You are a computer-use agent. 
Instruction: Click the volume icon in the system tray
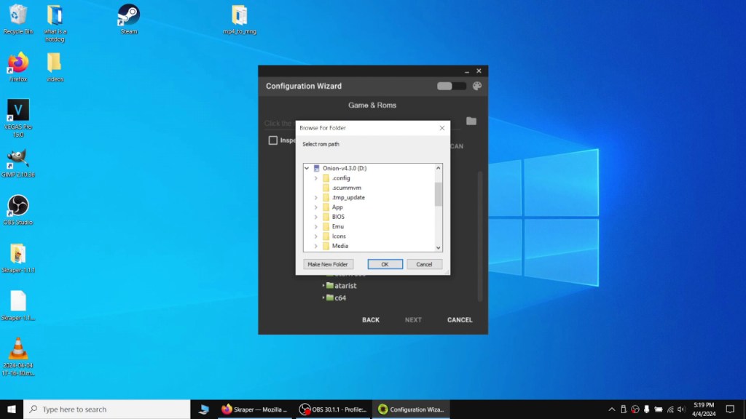pyautogui.click(x=680, y=409)
